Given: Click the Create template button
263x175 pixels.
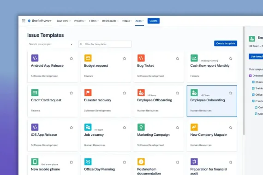Looking at the screenshot, I should coord(226,43).
